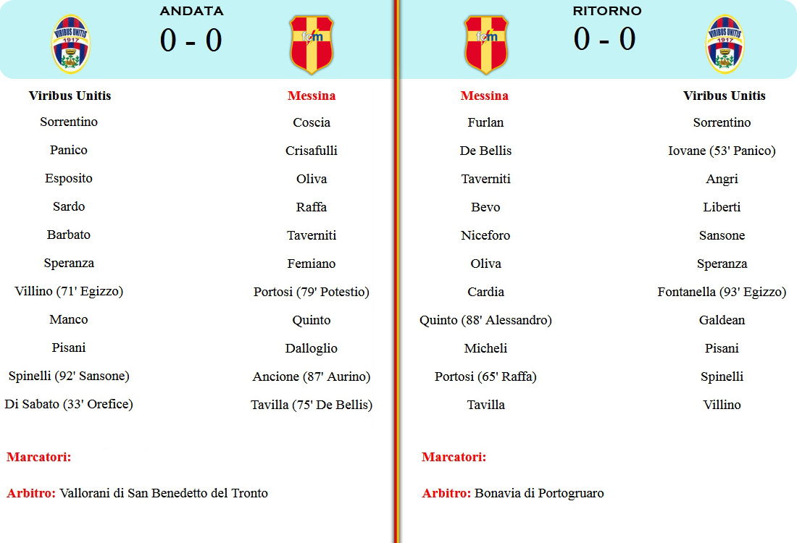Click the Viribus Unitis team name under Ritorno
797x543 pixels.
(x=725, y=96)
